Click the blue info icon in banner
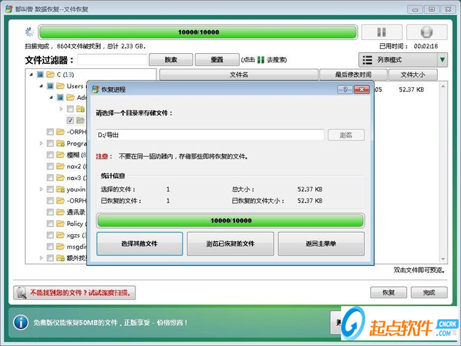The image size is (461, 346). pos(20,323)
